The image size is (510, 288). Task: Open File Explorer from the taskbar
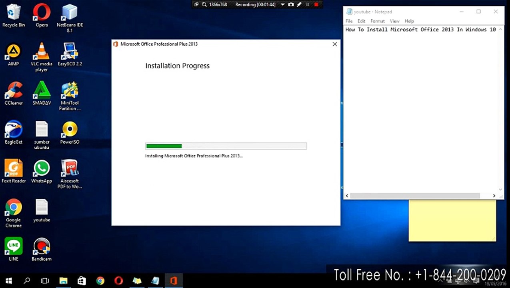(63, 281)
